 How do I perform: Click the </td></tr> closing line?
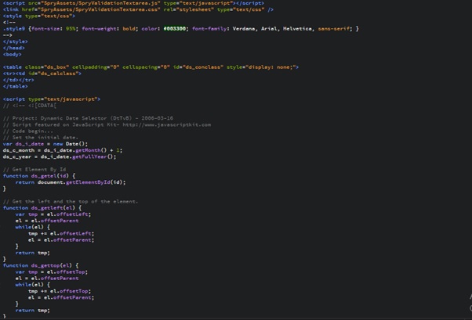(18, 80)
